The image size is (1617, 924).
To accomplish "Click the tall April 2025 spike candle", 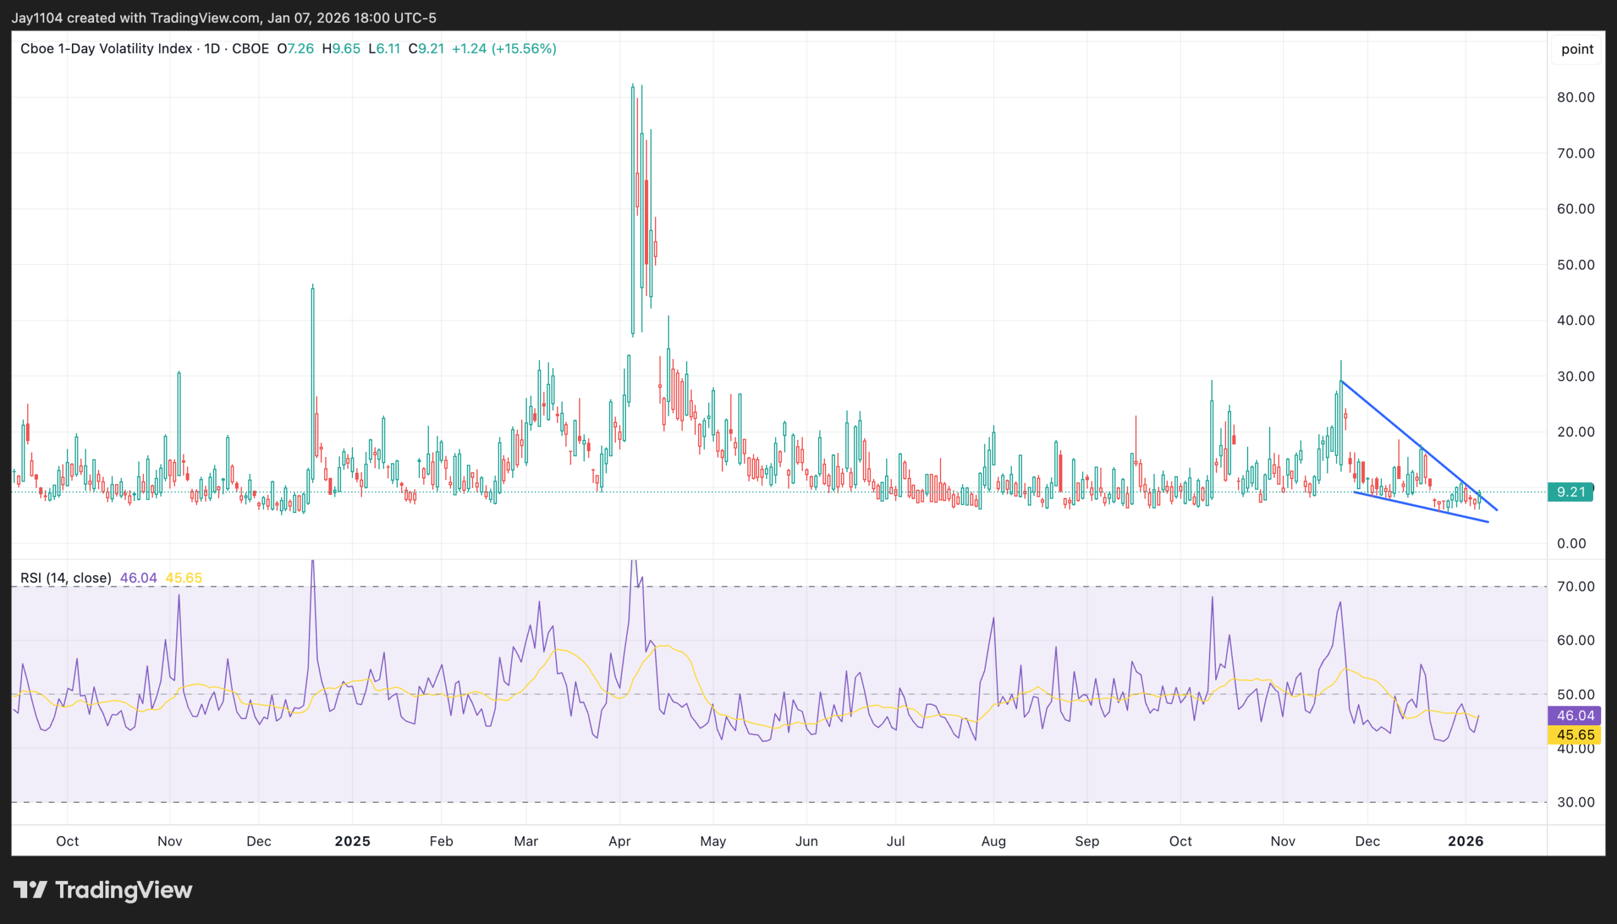I will (632, 210).
